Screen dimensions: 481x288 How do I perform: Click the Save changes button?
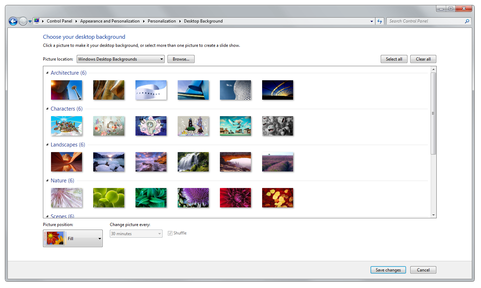tap(388, 270)
